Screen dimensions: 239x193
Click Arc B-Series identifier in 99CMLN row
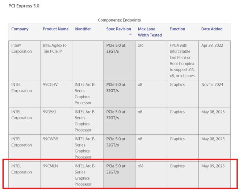(x=85, y=175)
